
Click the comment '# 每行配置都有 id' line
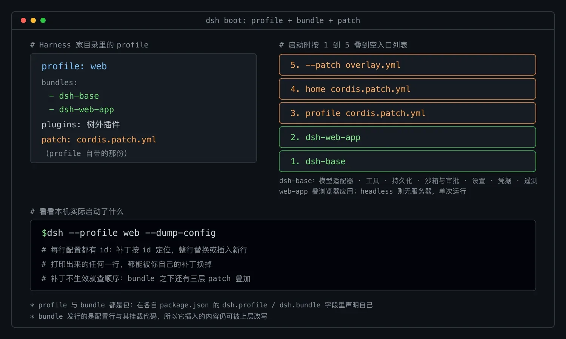tap(145, 250)
